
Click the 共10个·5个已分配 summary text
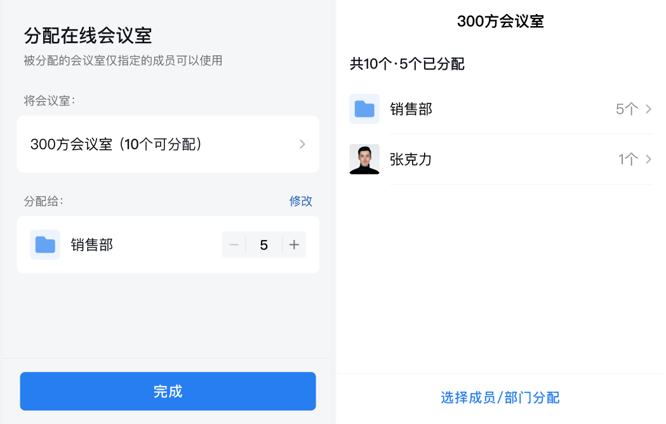tap(407, 64)
